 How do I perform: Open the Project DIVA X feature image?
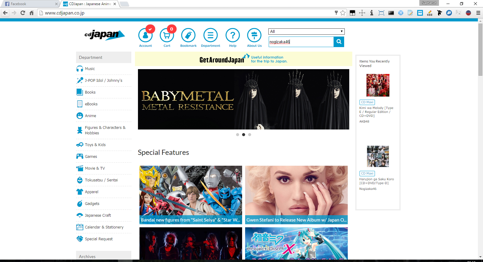[x=296, y=243]
